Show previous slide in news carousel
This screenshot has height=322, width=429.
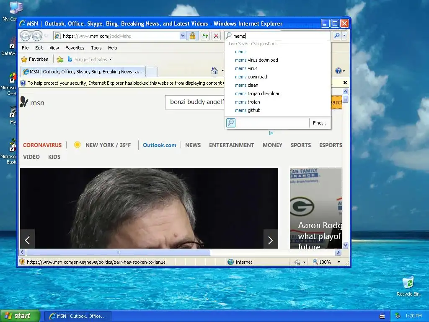click(27, 240)
